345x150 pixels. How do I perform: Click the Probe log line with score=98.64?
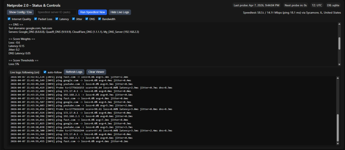[91, 88]
